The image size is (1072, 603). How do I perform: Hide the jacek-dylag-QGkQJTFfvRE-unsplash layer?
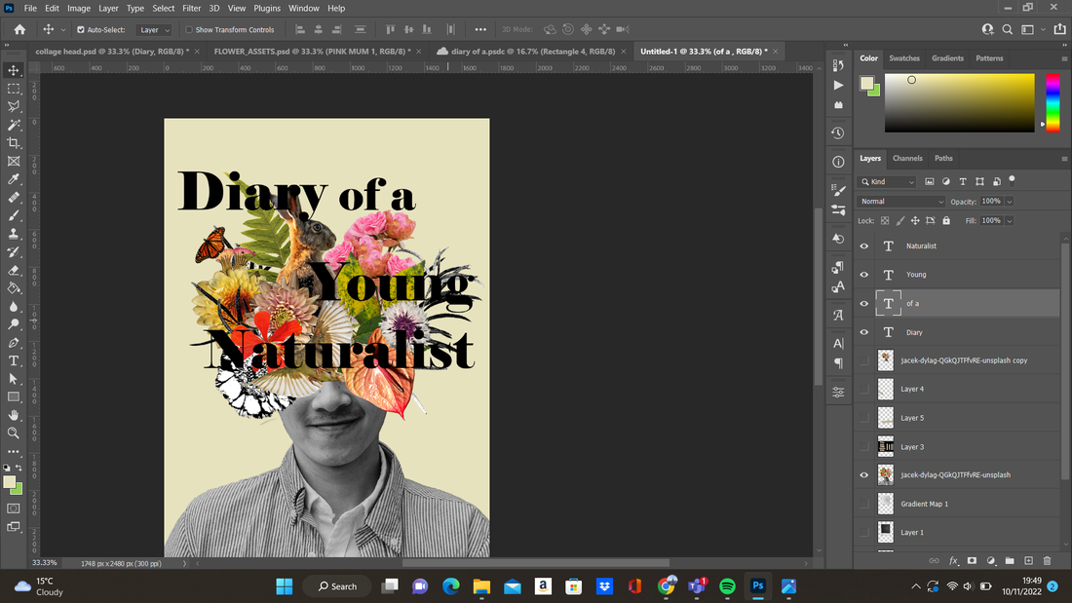[x=864, y=475]
